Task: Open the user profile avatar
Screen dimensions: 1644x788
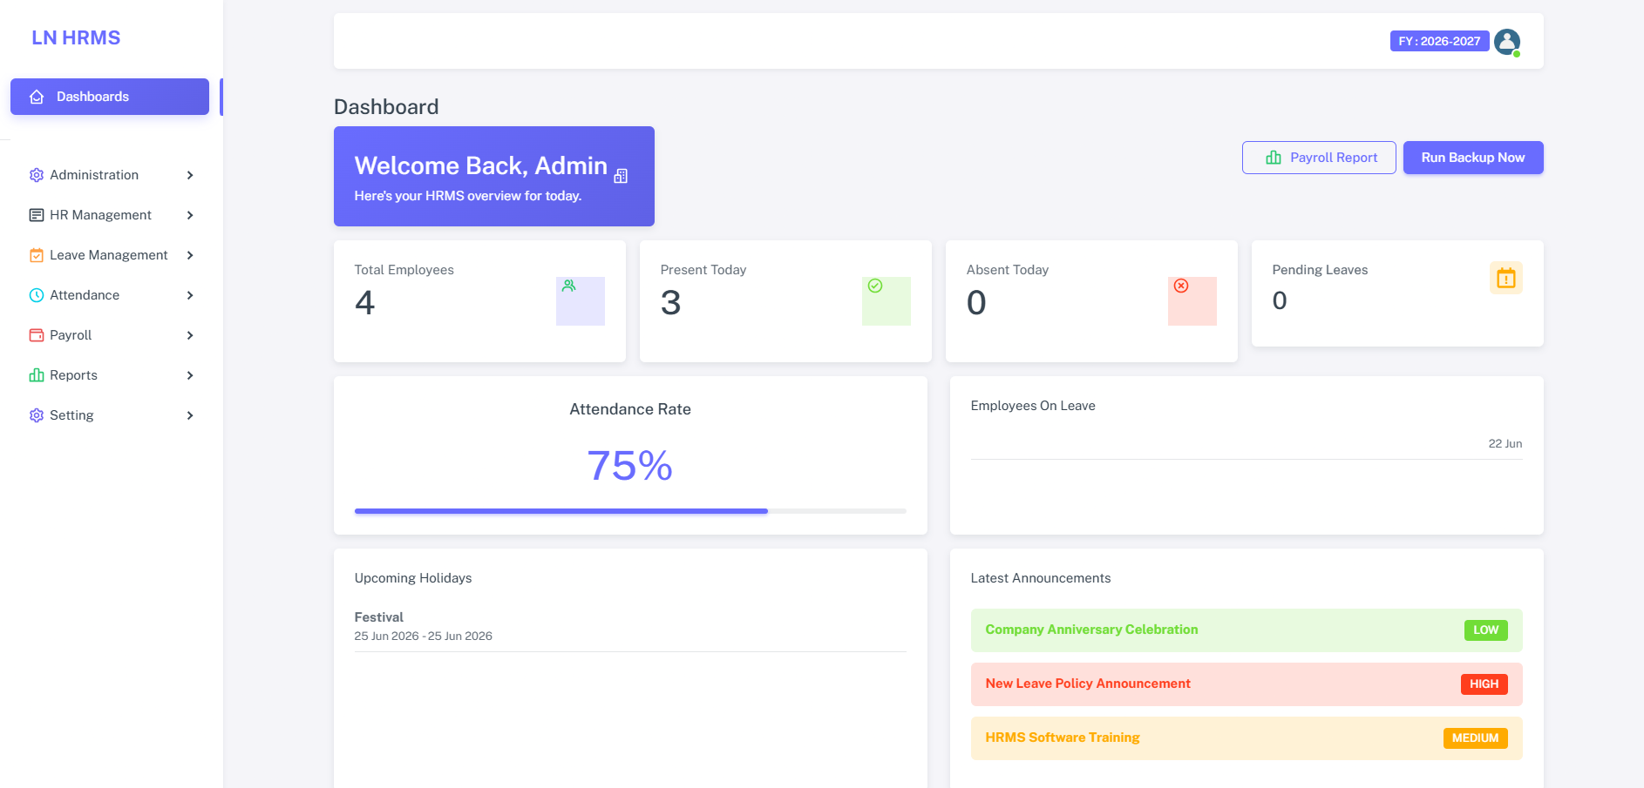Action: coord(1507,42)
